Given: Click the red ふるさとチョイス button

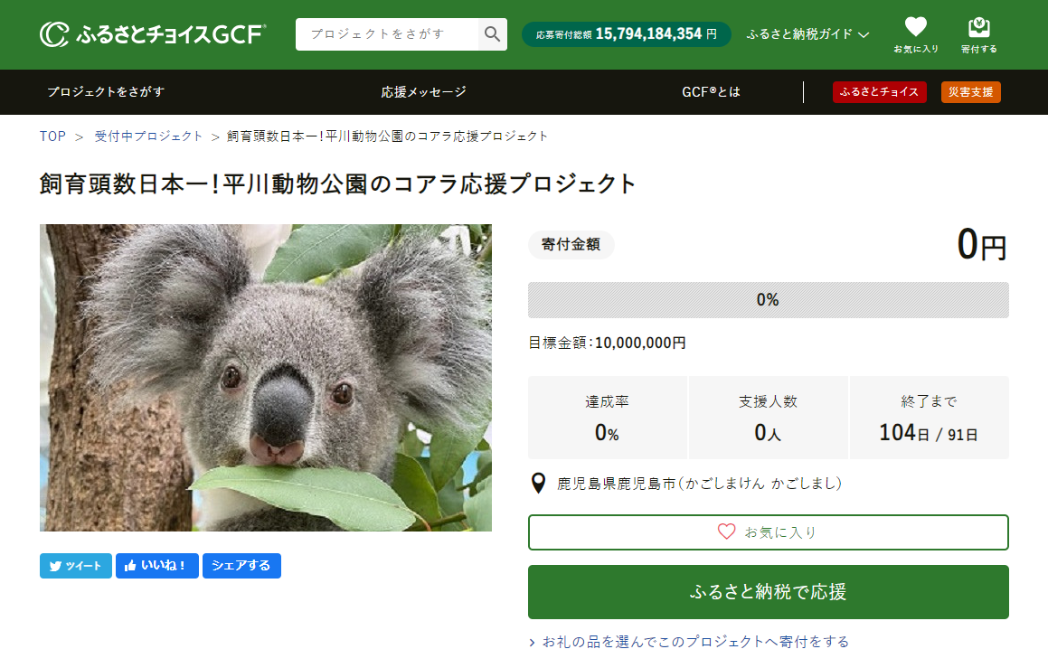Looking at the screenshot, I should pos(879,92).
